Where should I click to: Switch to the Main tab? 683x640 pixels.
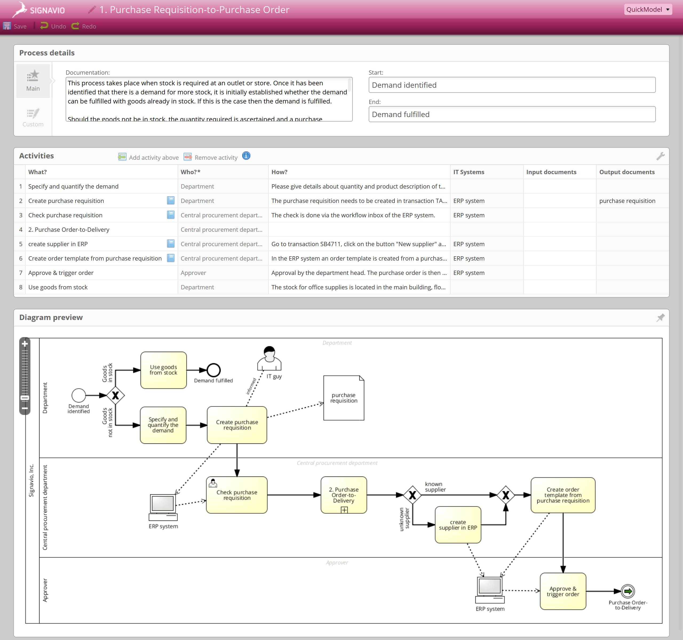(x=33, y=81)
